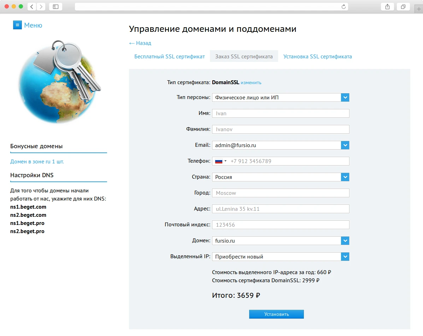Expand the Email address dropdown
Screen dimensions: 423x336
click(x=345, y=145)
